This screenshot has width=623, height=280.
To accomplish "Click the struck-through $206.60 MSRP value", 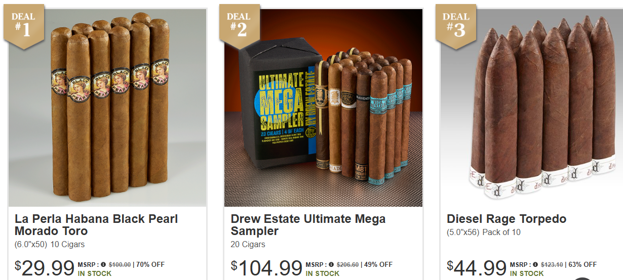I will tap(347, 264).
